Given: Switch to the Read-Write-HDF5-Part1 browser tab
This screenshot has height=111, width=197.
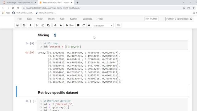Looking at the screenshot, I should [x=56, y=2].
